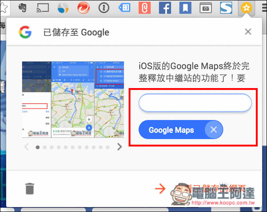Open the Google Cast extension icon

pyautogui.click(x=43, y=8)
